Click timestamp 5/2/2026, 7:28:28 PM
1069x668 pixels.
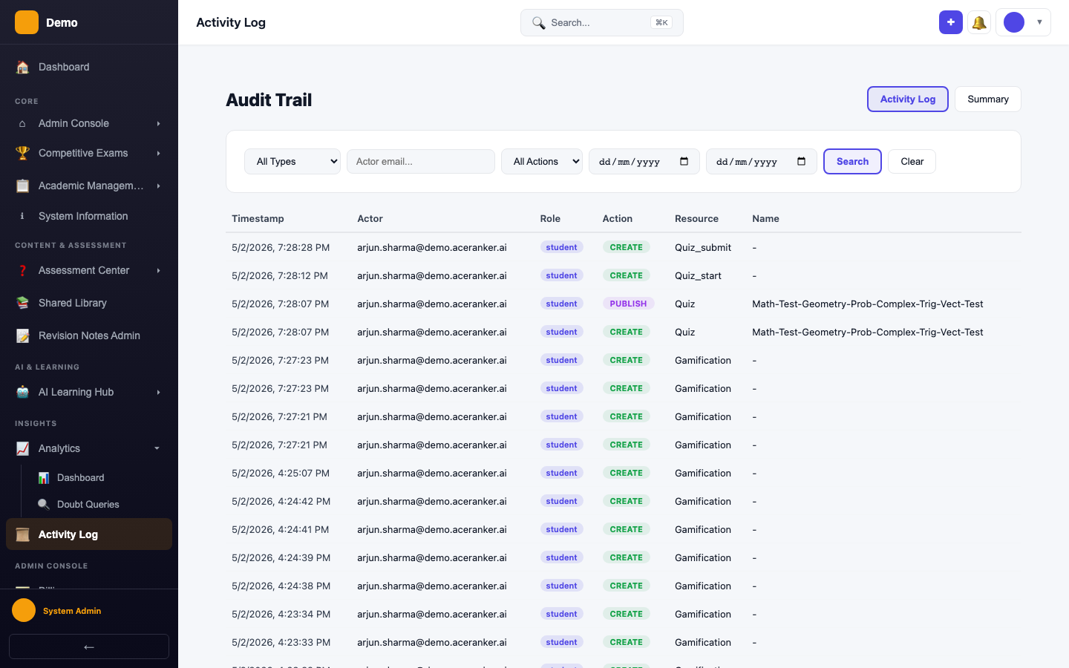(x=281, y=247)
